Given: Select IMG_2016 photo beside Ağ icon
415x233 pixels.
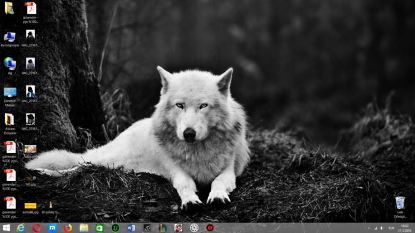Looking at the screenshot, I should [x=30, y=66].
